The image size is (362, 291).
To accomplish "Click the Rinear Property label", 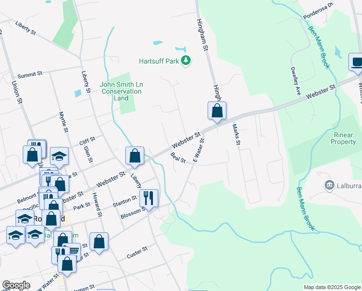I will tap(343, 138).
